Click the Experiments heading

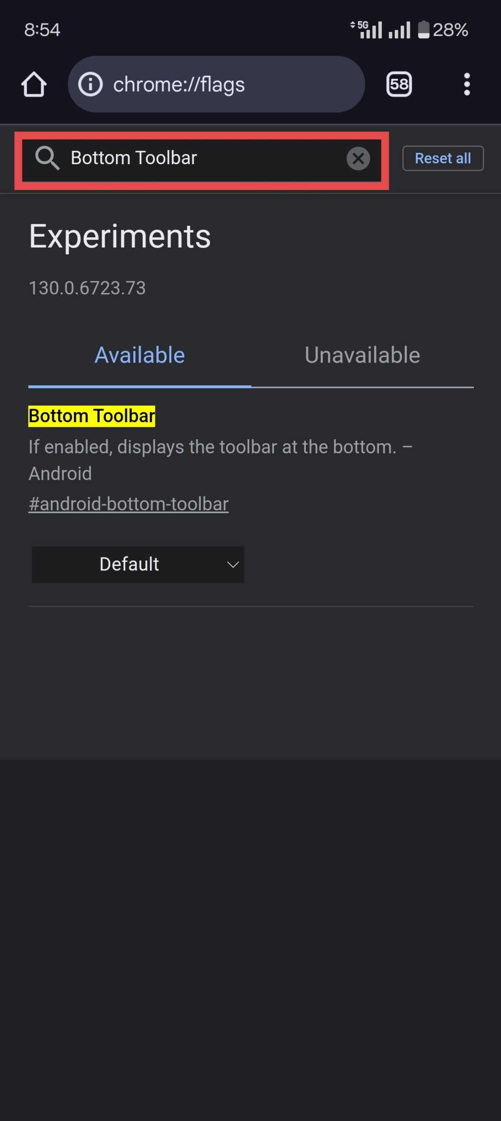click(120, 236)
